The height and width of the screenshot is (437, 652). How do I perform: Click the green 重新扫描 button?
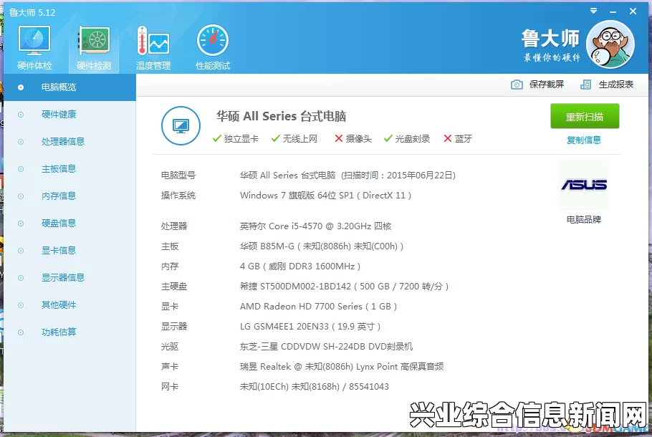click(x=585, y=117)
